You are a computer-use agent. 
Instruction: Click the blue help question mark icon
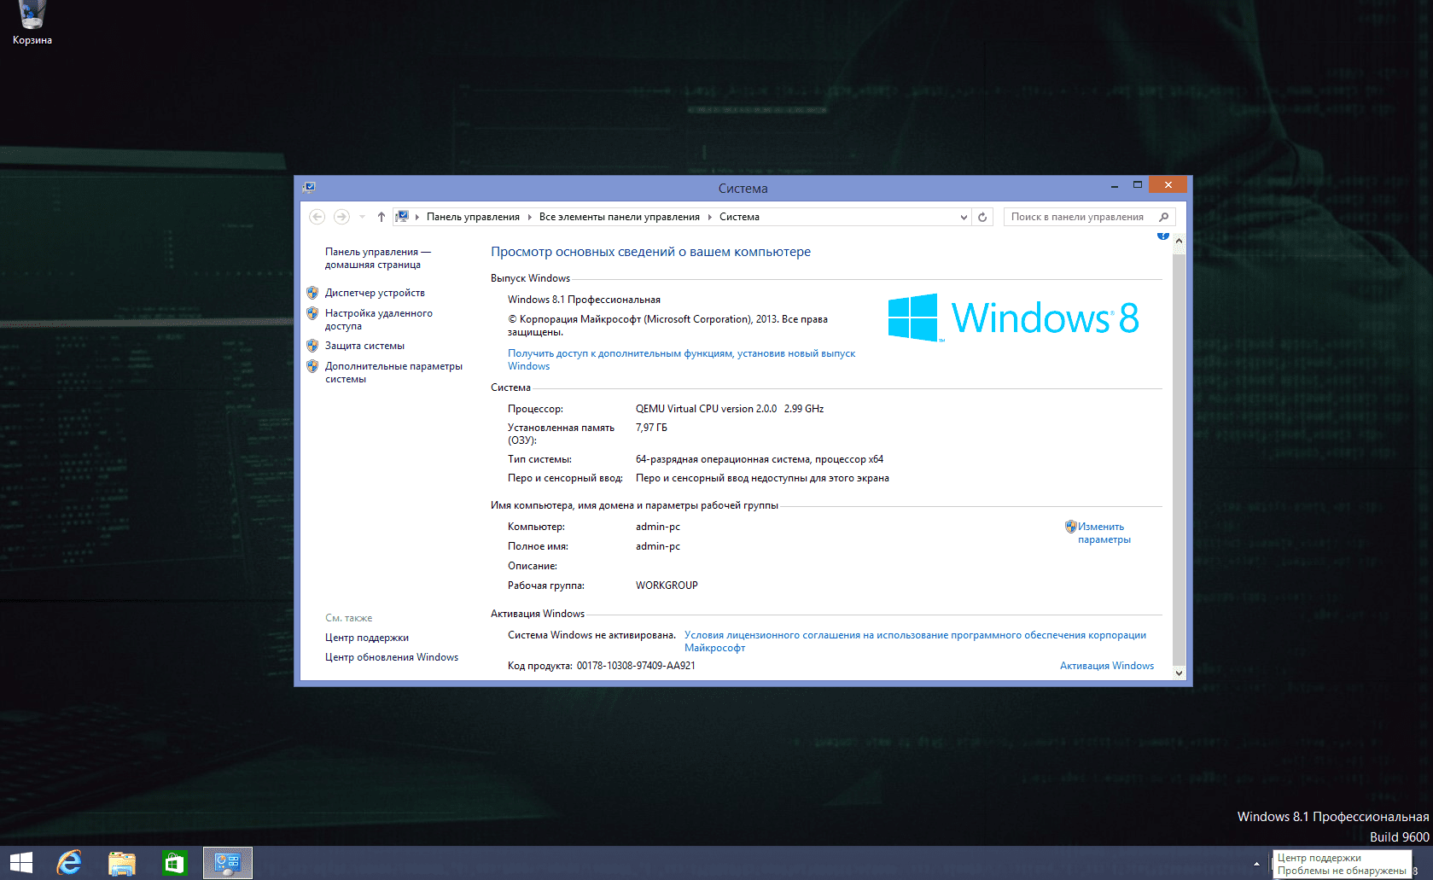pos(1162,236)
